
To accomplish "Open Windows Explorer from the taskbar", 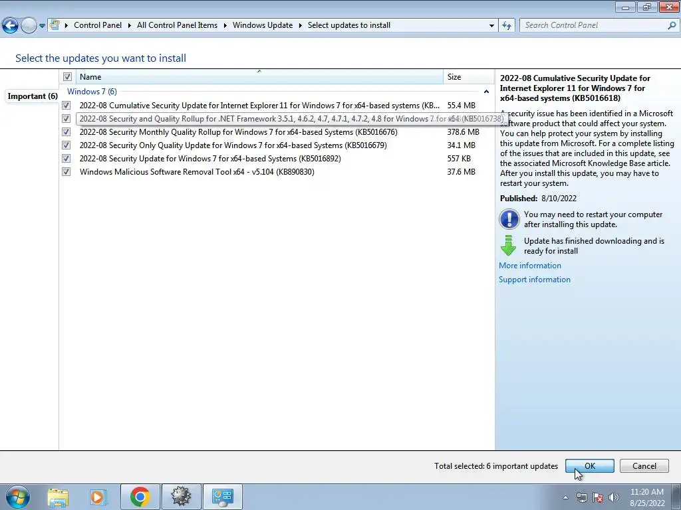I will pos(58,497).
